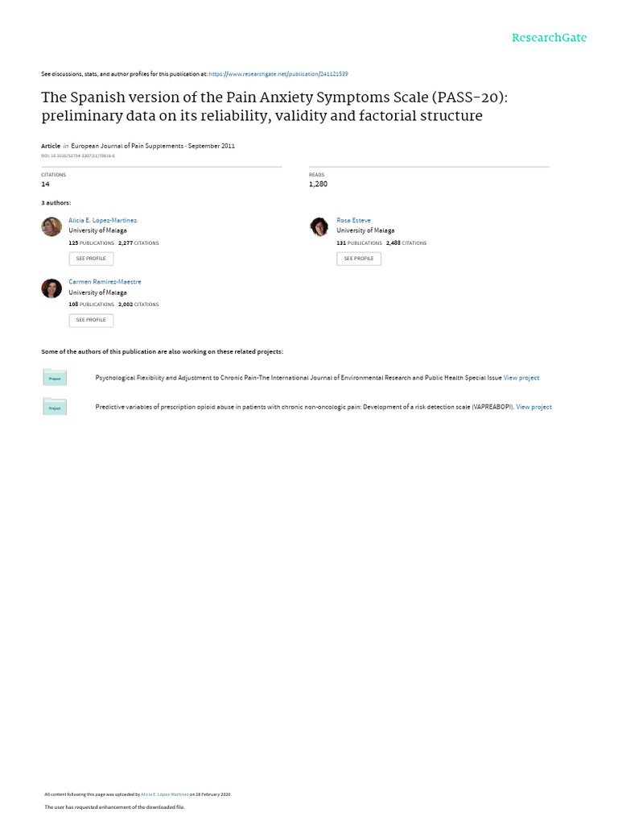Open Carmen Ramírez-Maestre author name link
This screenshot has height=825, width=618.
pyautogui.click(x=105, y=282)
